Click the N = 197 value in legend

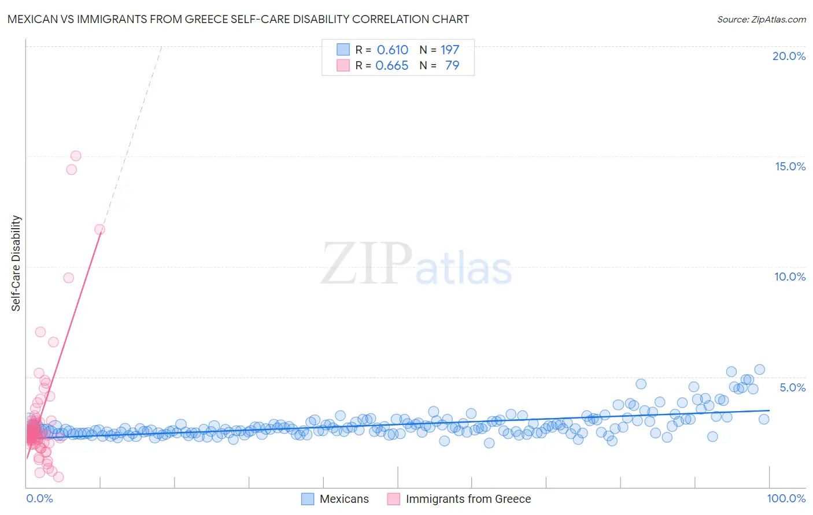[439, 50]
